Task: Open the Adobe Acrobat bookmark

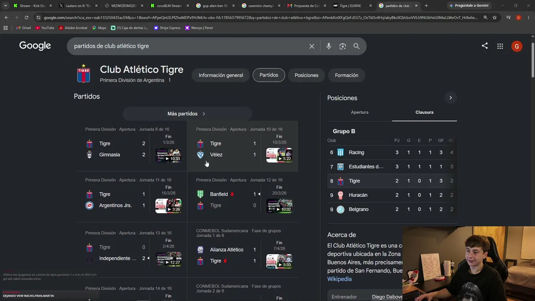Action: click(73, 28)
